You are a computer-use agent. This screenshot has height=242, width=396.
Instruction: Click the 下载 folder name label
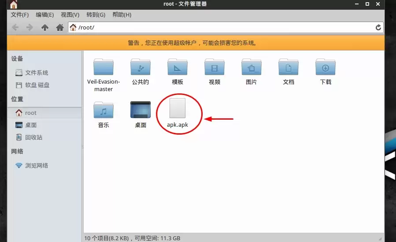325,82
